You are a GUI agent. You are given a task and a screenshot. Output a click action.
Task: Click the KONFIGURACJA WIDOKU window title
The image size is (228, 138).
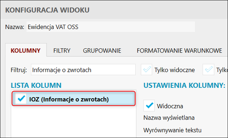pos(47,10)
